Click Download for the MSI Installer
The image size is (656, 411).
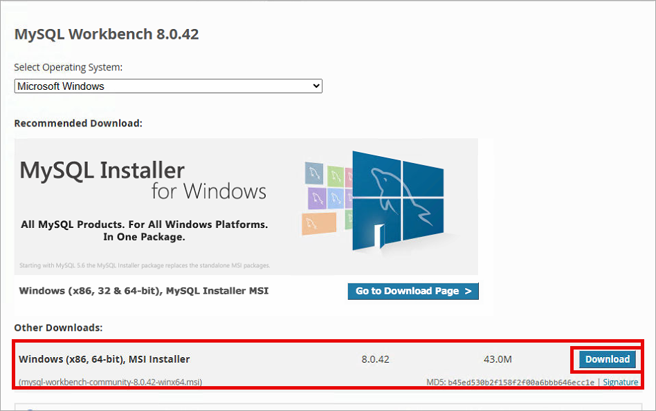pos(607,359)
